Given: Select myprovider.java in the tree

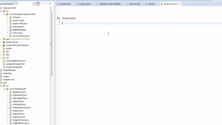Looking at the screenshot, I should (x=20, y=24).
